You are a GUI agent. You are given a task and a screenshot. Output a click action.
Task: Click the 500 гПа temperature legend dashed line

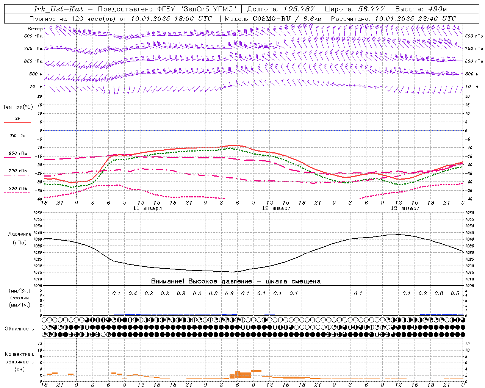(17, 193)
